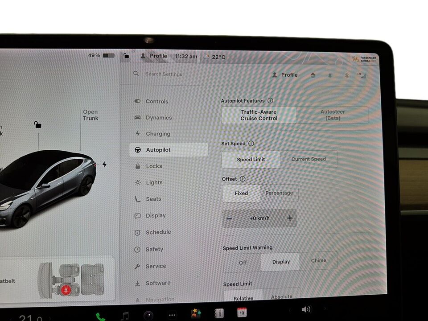The width and height of the screenshot is (428, 321).
Task: Open the Schedule settings section
Action: tap(153, 232)
